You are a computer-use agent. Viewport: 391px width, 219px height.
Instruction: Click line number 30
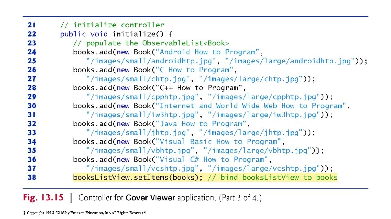pyautogui.click(x=32, y=106)
